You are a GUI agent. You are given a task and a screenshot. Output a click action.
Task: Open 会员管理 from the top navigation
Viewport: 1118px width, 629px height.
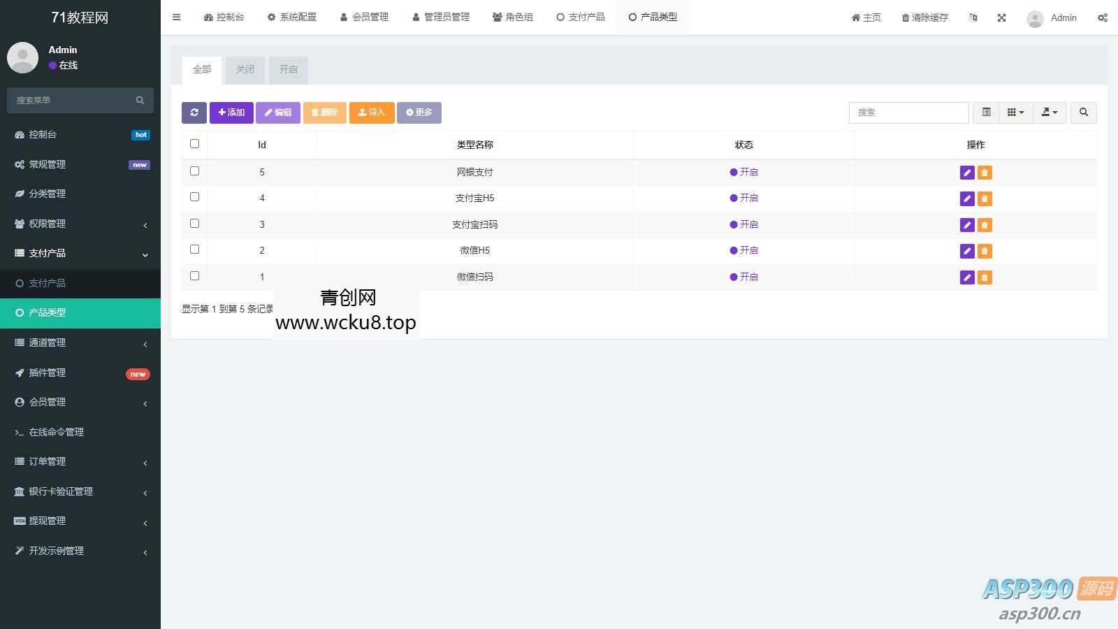pos(363,17)
